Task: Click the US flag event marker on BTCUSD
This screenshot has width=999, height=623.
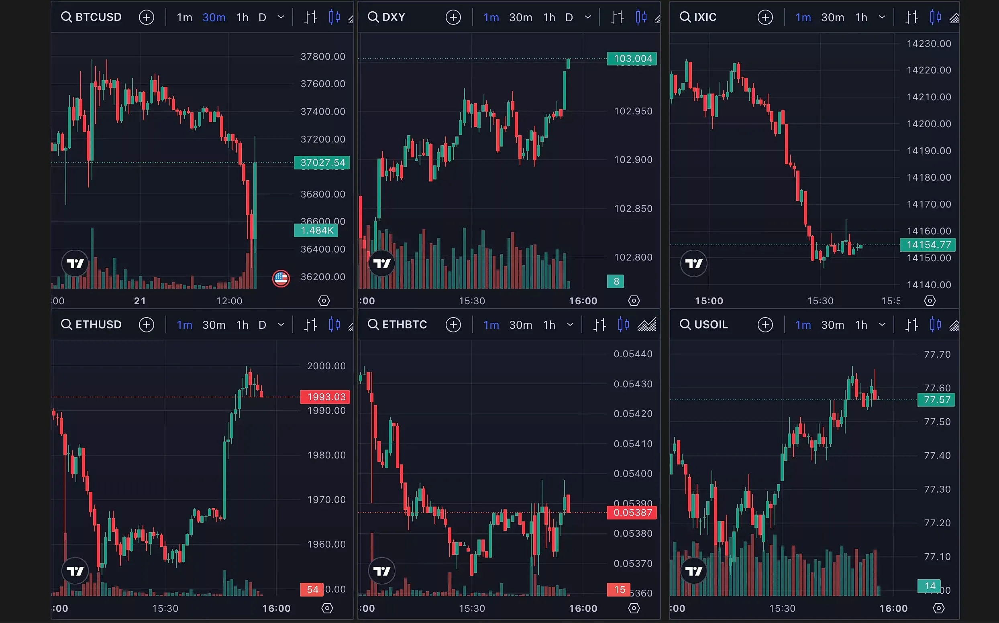Action: 281,278
